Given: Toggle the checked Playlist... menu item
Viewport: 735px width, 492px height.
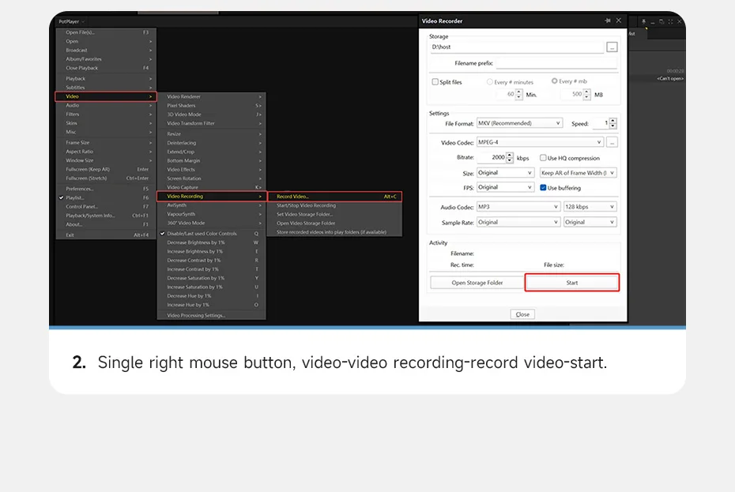Looking at the screenshot, I should click(x=106, y=197).
